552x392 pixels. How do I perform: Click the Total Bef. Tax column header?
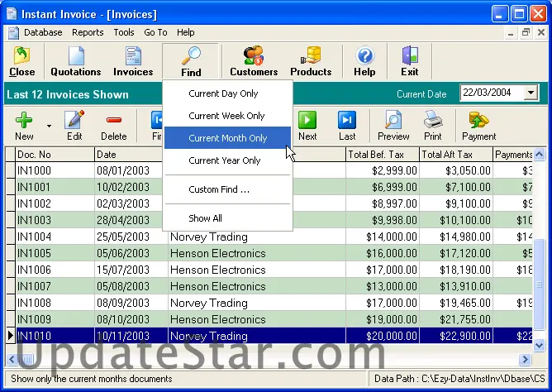click(x=383, y=155)
